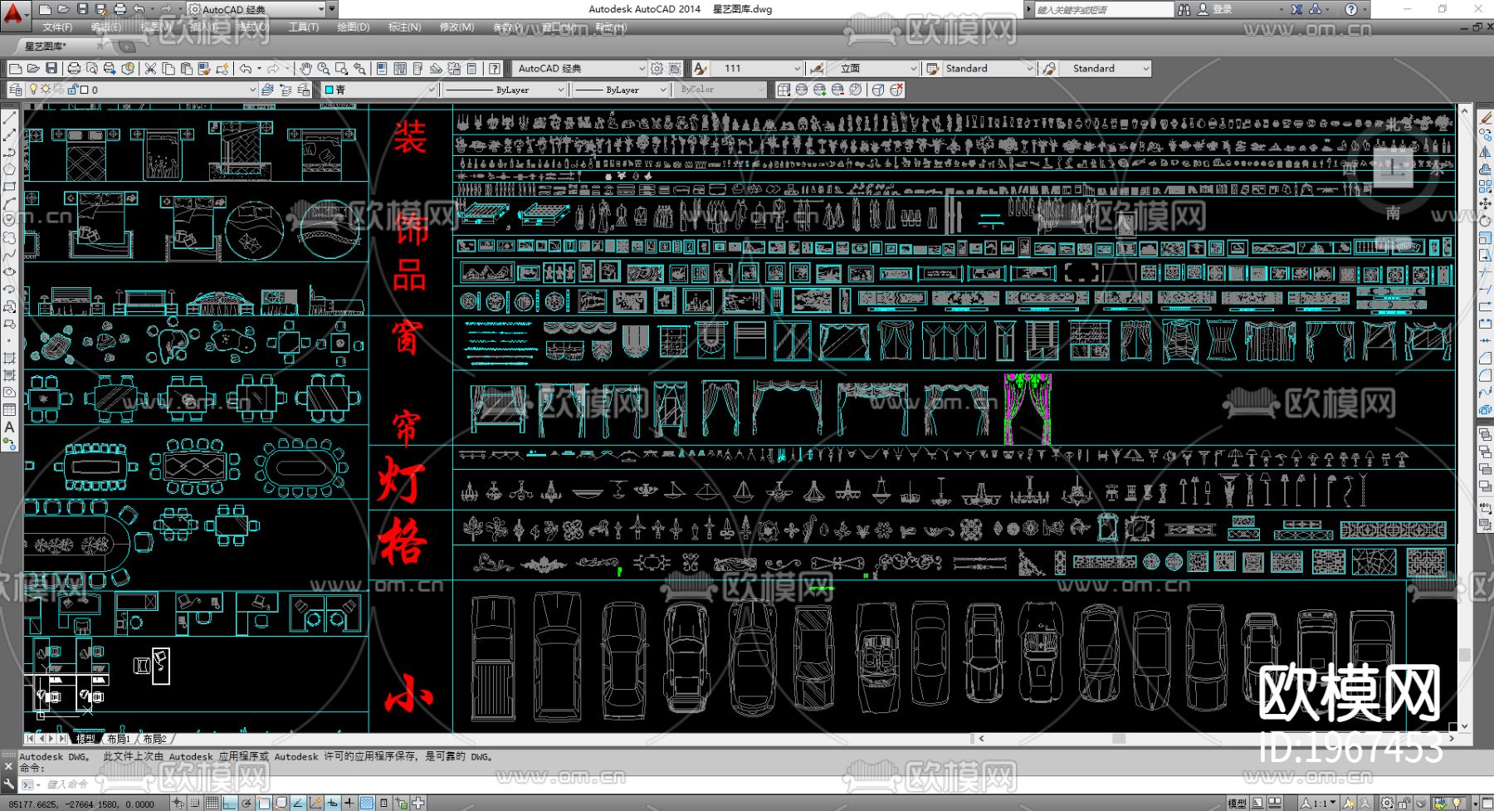The height and width of the screenshot is (811, 1494).
Task: Select the Zoom Window tool
Action: (341, 68)
